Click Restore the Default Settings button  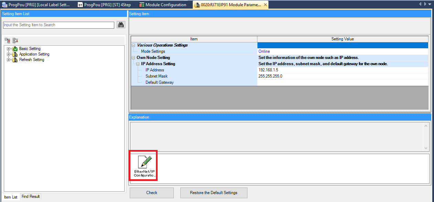(x=213, y=193)
